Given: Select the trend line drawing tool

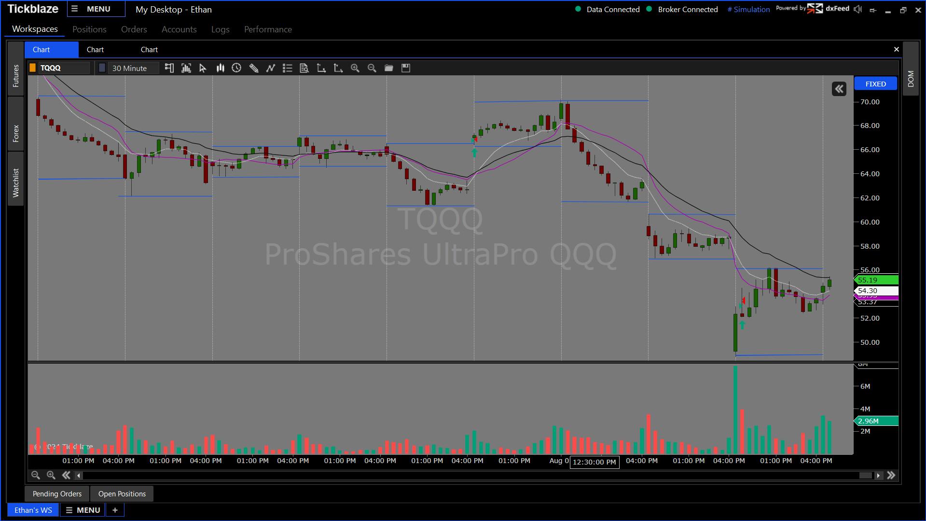Looking at the screenshot, I should tap(270, 68).
